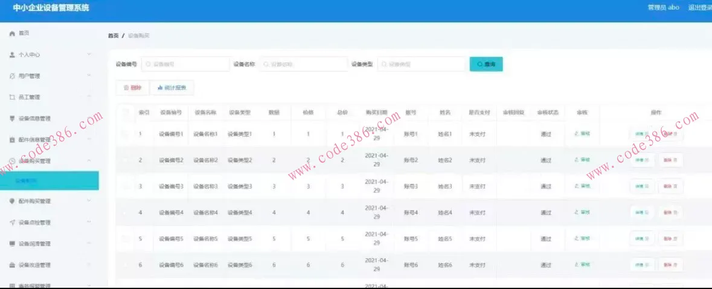The height and width of the screenshot is (289, 712).
Task: Click the person icon for 个人中心
Action: click(12, 54)
